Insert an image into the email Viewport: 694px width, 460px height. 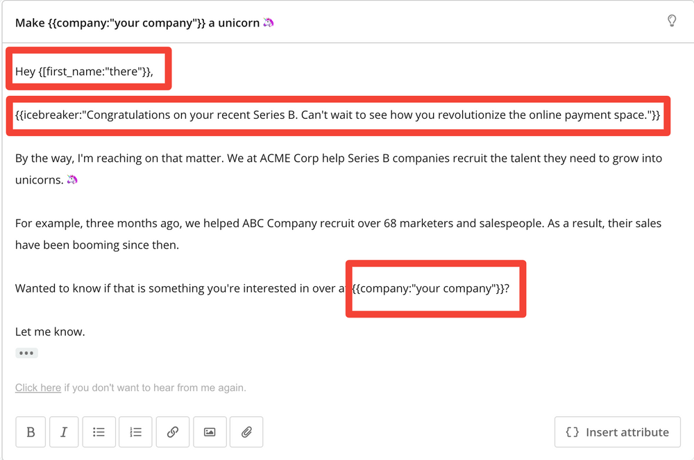(210, 432)
